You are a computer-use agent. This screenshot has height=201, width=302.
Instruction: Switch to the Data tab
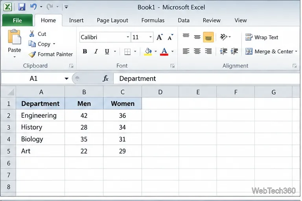(184, 20)
